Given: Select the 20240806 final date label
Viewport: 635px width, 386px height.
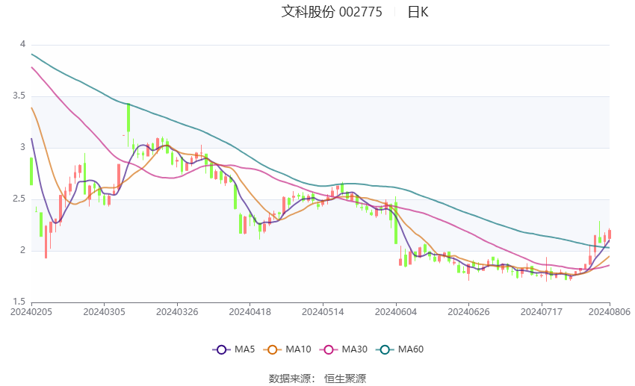Looking at the screenshot, I should point(610,312).
